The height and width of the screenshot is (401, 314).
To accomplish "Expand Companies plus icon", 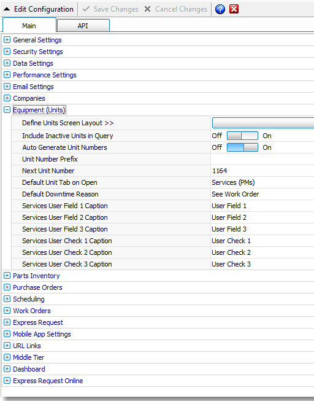I will 7,98.
